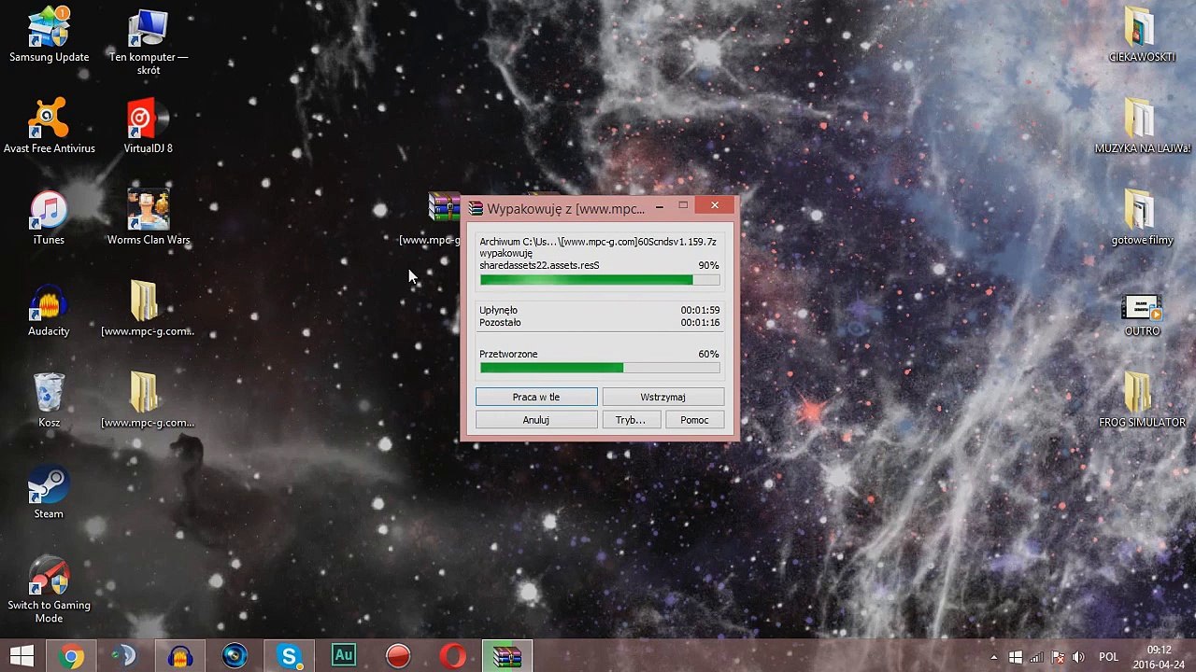
Task: Select the mpc-g.com folder beside Audacity
Action: pyautogui.click(x=148, y=310)
